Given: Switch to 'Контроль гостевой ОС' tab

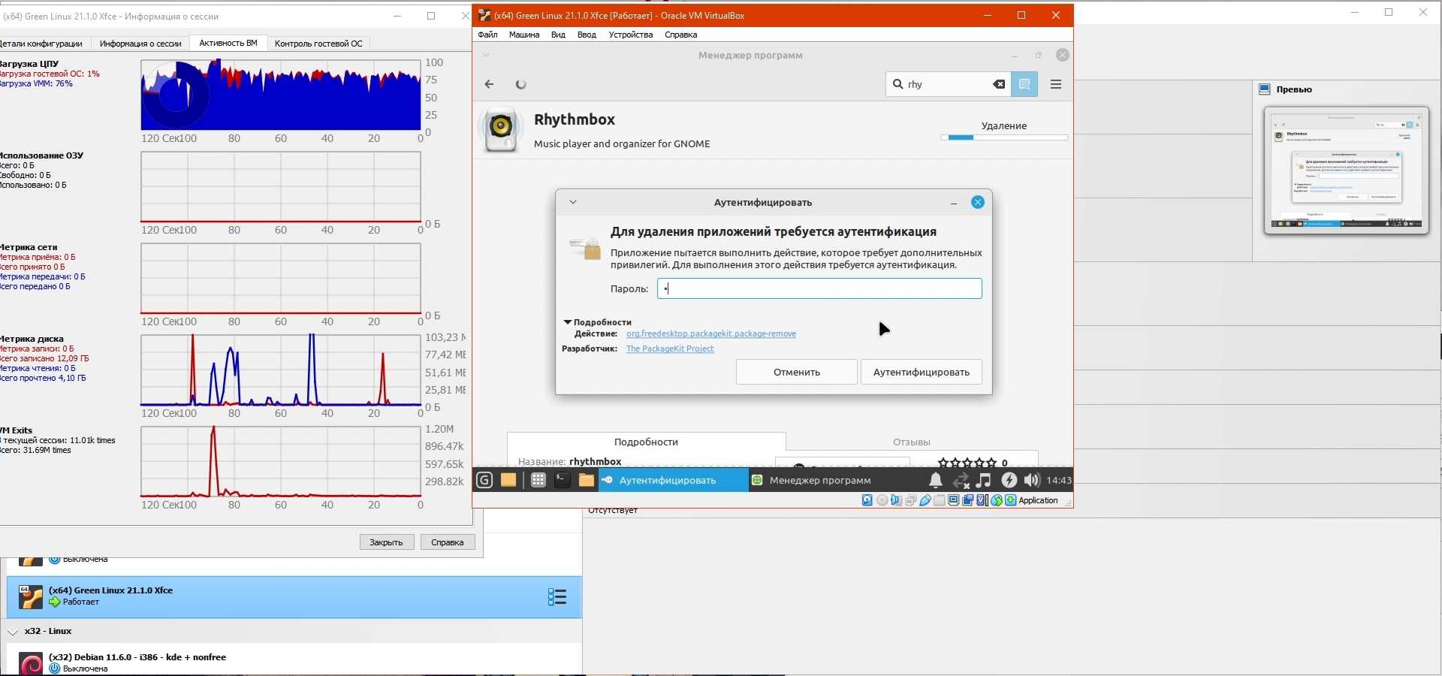Looking at the screenshot, I should (x=318, y=44).
